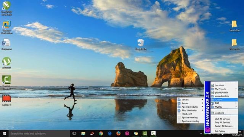Expand the Apache Service submenu
This screenshot has height=137, width=244.
point(191,103)
